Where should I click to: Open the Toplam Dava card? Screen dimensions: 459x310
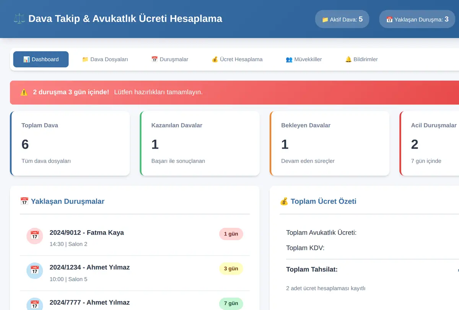70,143
